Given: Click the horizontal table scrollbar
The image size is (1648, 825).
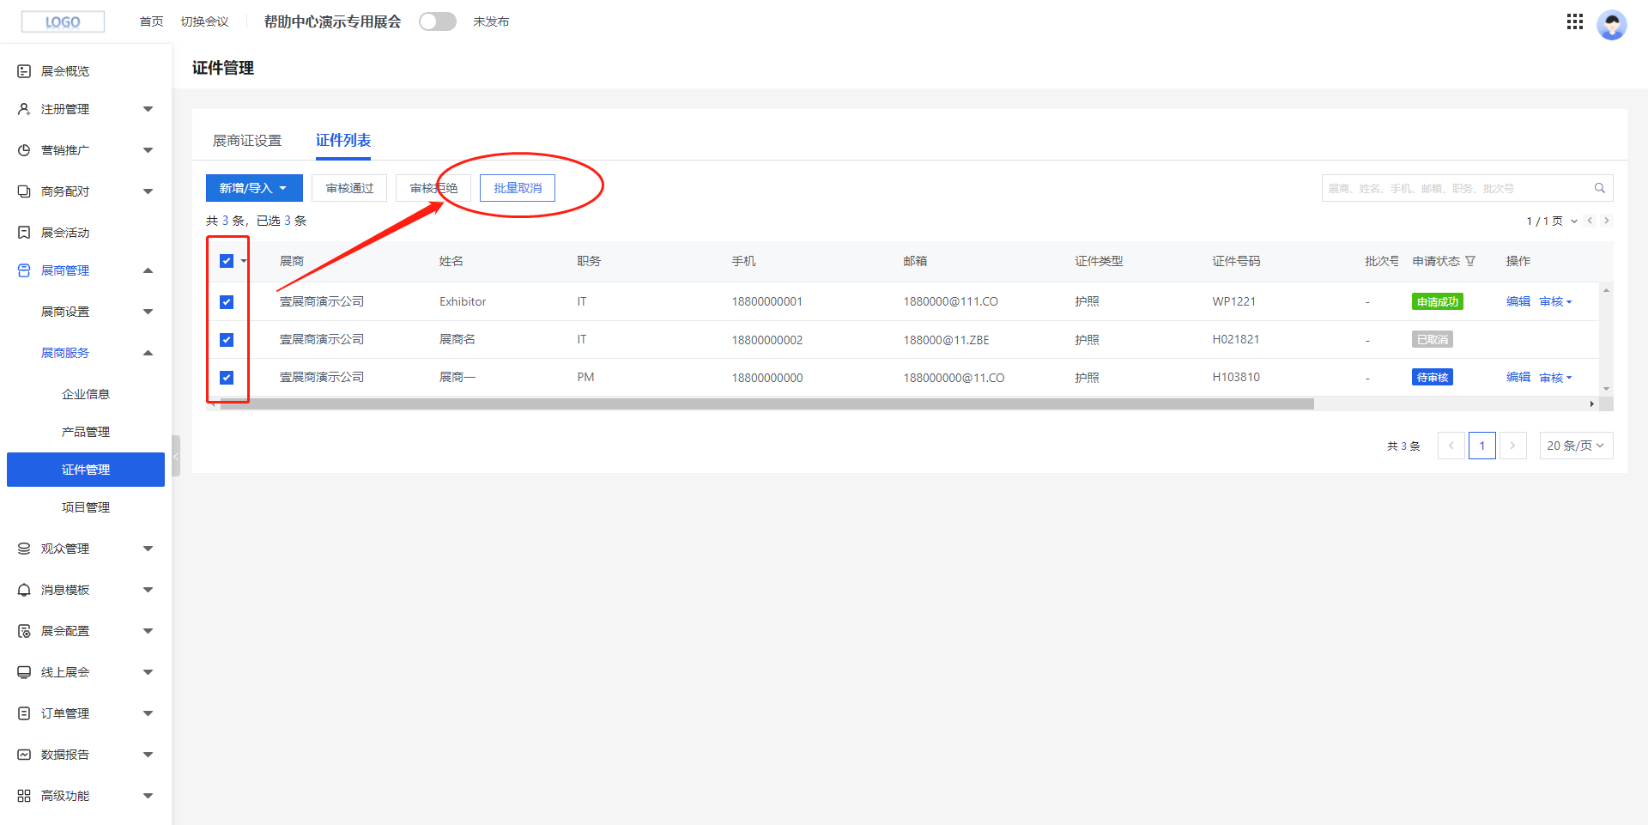Looking at the screenshot, I should (766, 403).
